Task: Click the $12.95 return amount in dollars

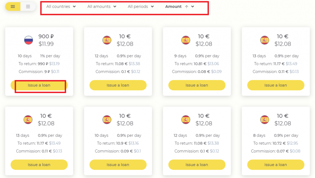Action: (x=292, y=143)
